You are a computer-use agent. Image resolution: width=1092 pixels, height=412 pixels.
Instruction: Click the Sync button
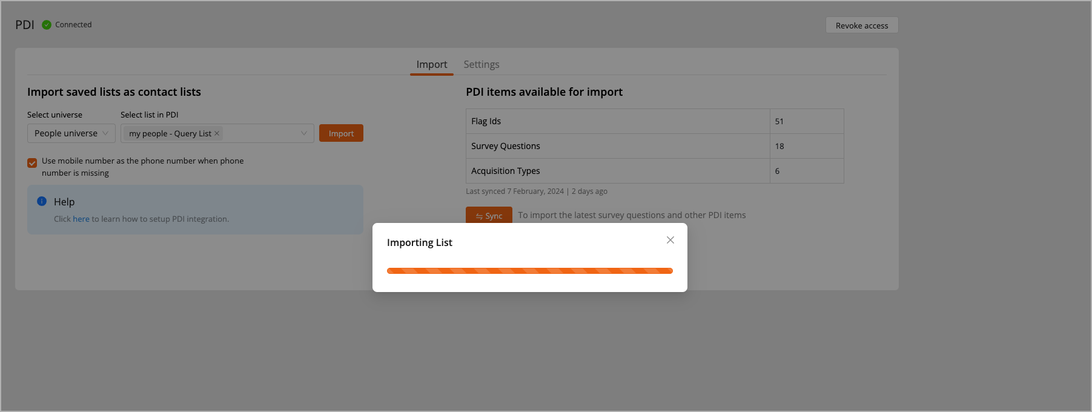489,216
